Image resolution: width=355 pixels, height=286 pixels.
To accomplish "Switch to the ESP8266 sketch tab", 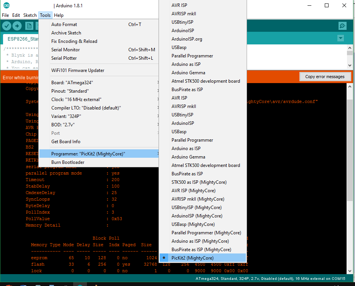I will point(21,39).
